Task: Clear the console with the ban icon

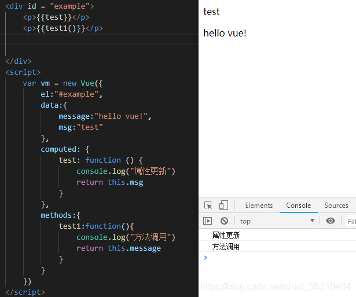Action: point(224,221)
